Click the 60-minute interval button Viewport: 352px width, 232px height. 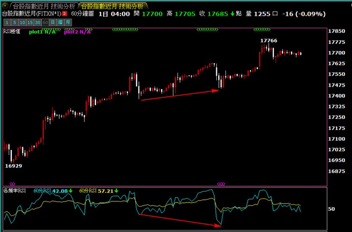click(x=45, y=23)
